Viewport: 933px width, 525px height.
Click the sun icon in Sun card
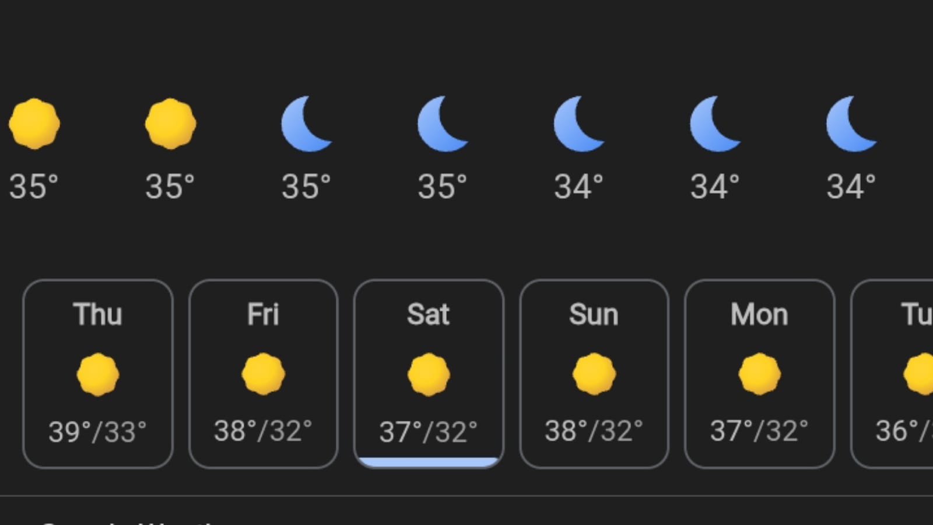click(594, 374)
